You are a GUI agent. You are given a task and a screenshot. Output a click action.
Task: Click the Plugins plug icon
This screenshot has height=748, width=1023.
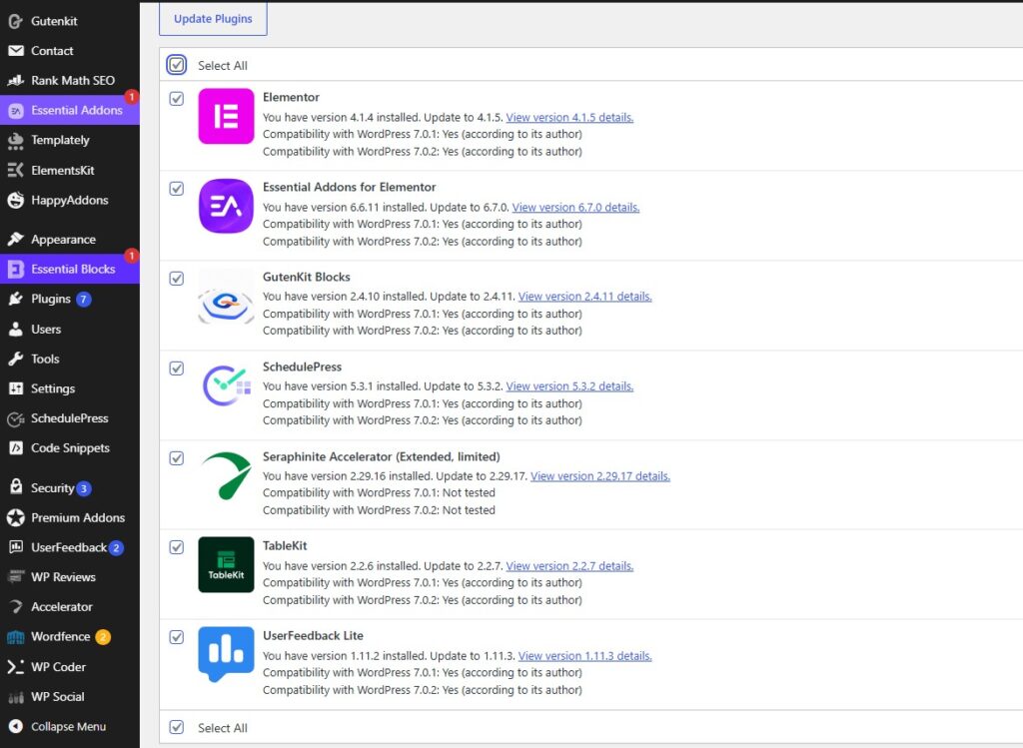coord(16,299)
